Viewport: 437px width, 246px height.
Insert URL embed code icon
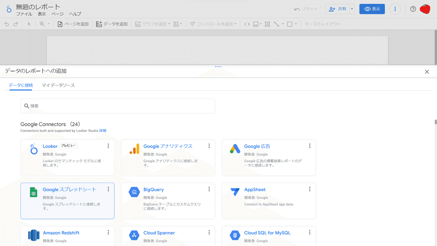click(x=247, y=24)
